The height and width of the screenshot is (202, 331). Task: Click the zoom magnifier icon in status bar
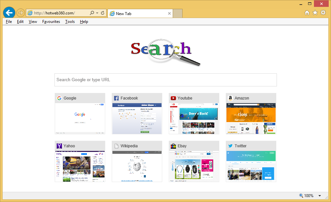301,195
